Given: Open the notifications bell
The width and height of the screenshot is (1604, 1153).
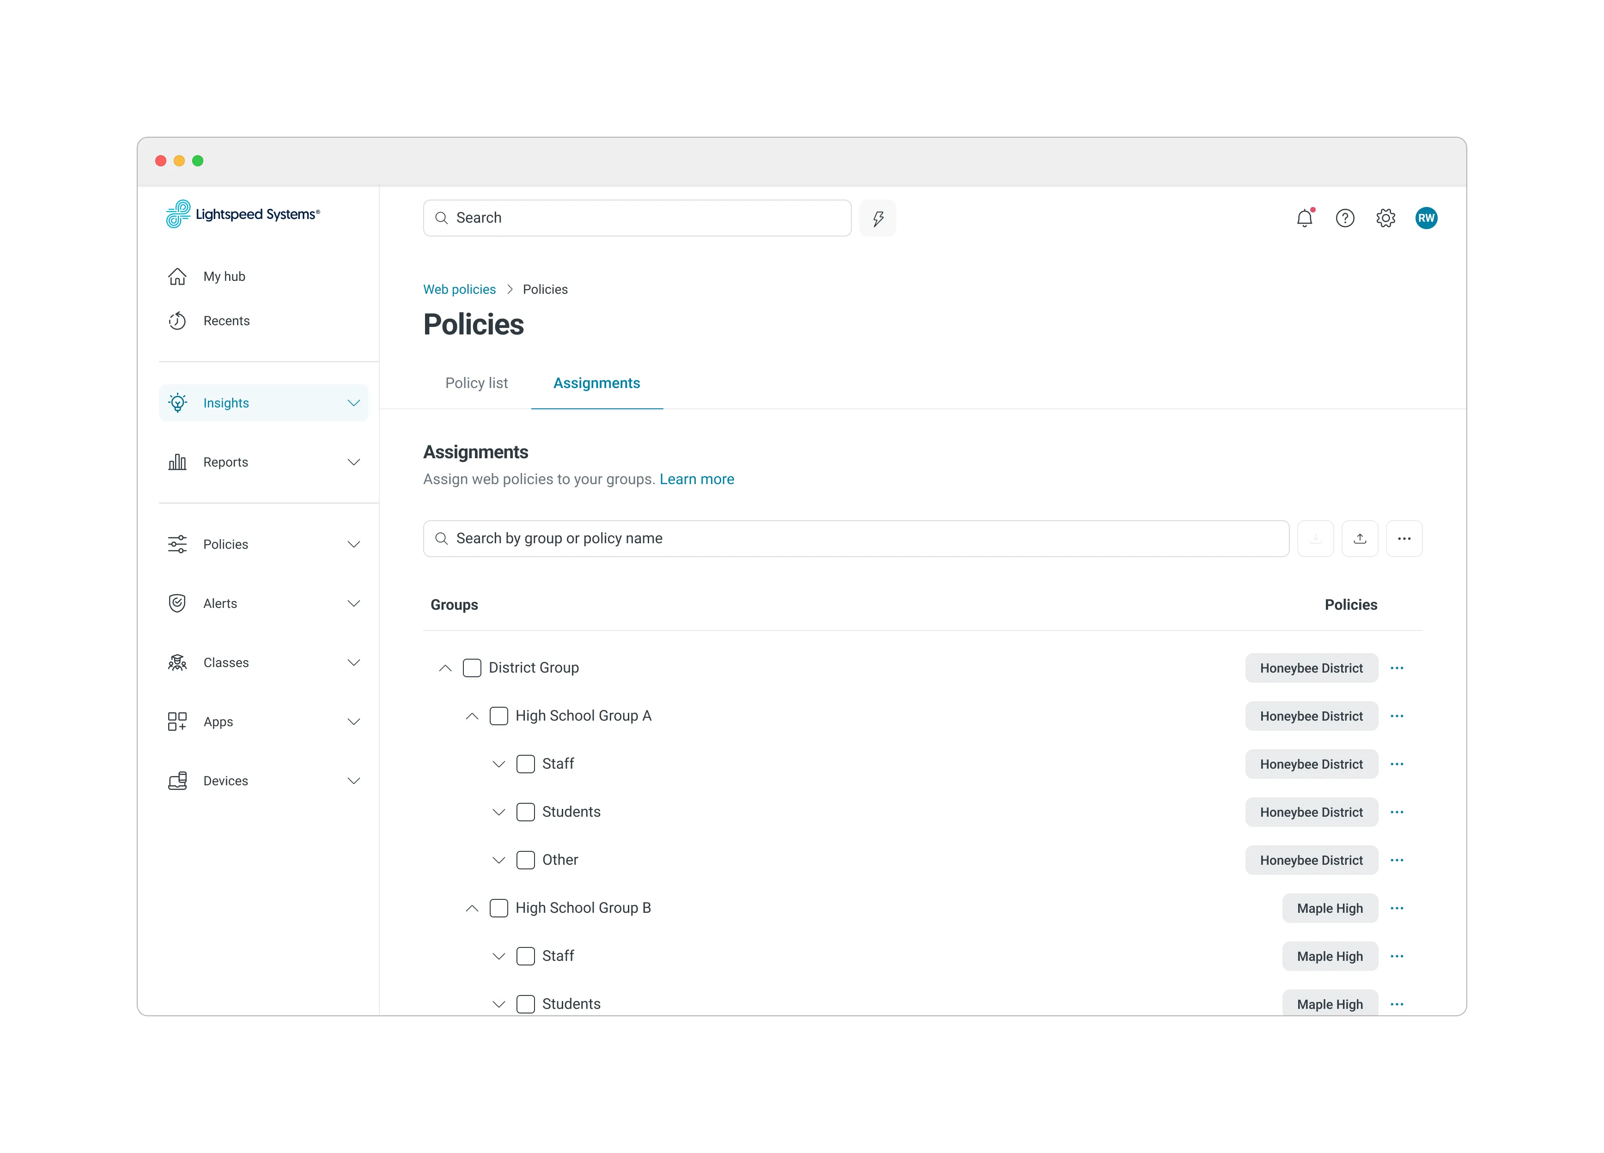Looking at the screenshot, I should pyautogui.click(x=1304, y=218).
